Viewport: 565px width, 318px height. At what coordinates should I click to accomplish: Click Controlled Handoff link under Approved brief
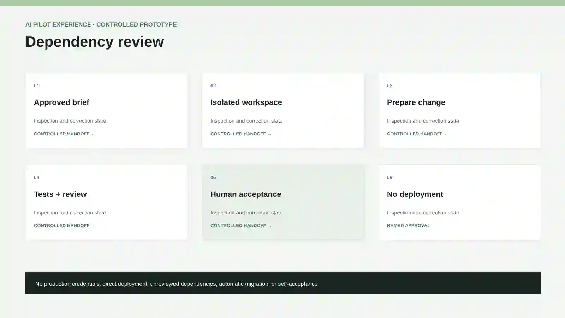coord(64,134)
